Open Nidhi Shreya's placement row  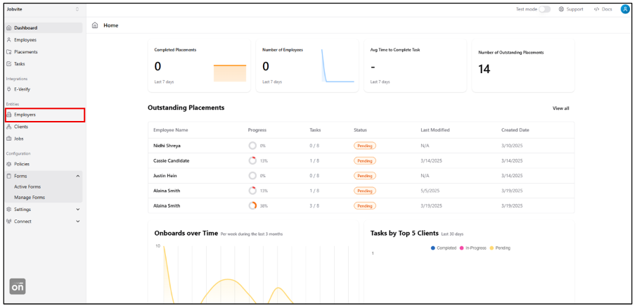tap(167, 146)
